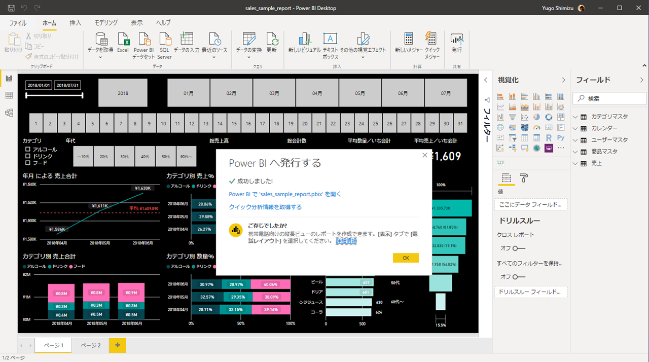This screenshot has height=362, width=649.
Task: Open the 最近のソース dropdown
Action: [x=214, y=57]
